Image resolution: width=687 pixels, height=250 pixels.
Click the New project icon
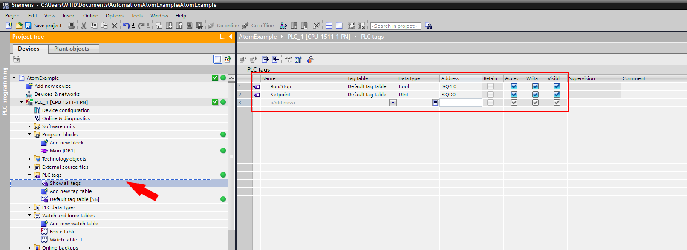(x=9, y=26)
